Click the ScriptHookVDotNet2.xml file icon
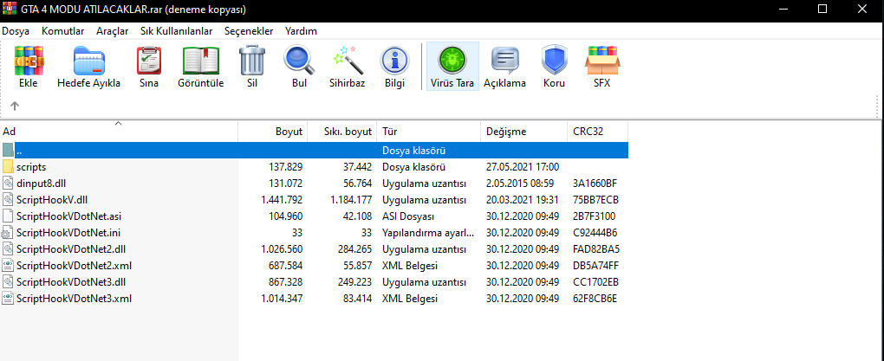The width and height of the screenshot is (884, 361). pos(8,265)
